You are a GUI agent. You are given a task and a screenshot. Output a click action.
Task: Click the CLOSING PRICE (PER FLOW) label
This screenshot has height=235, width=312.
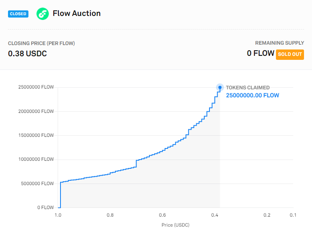[42, 43]
